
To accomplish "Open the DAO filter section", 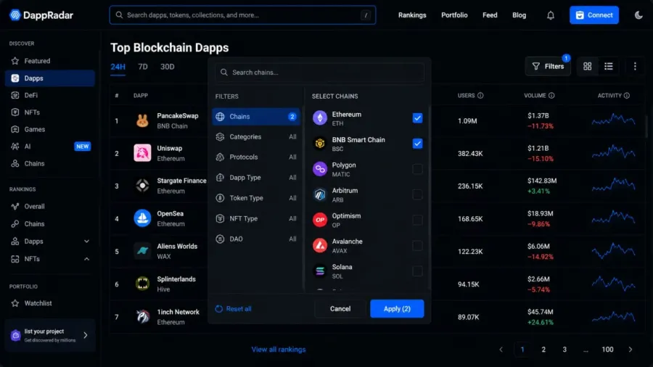I will tap(255, 239).
